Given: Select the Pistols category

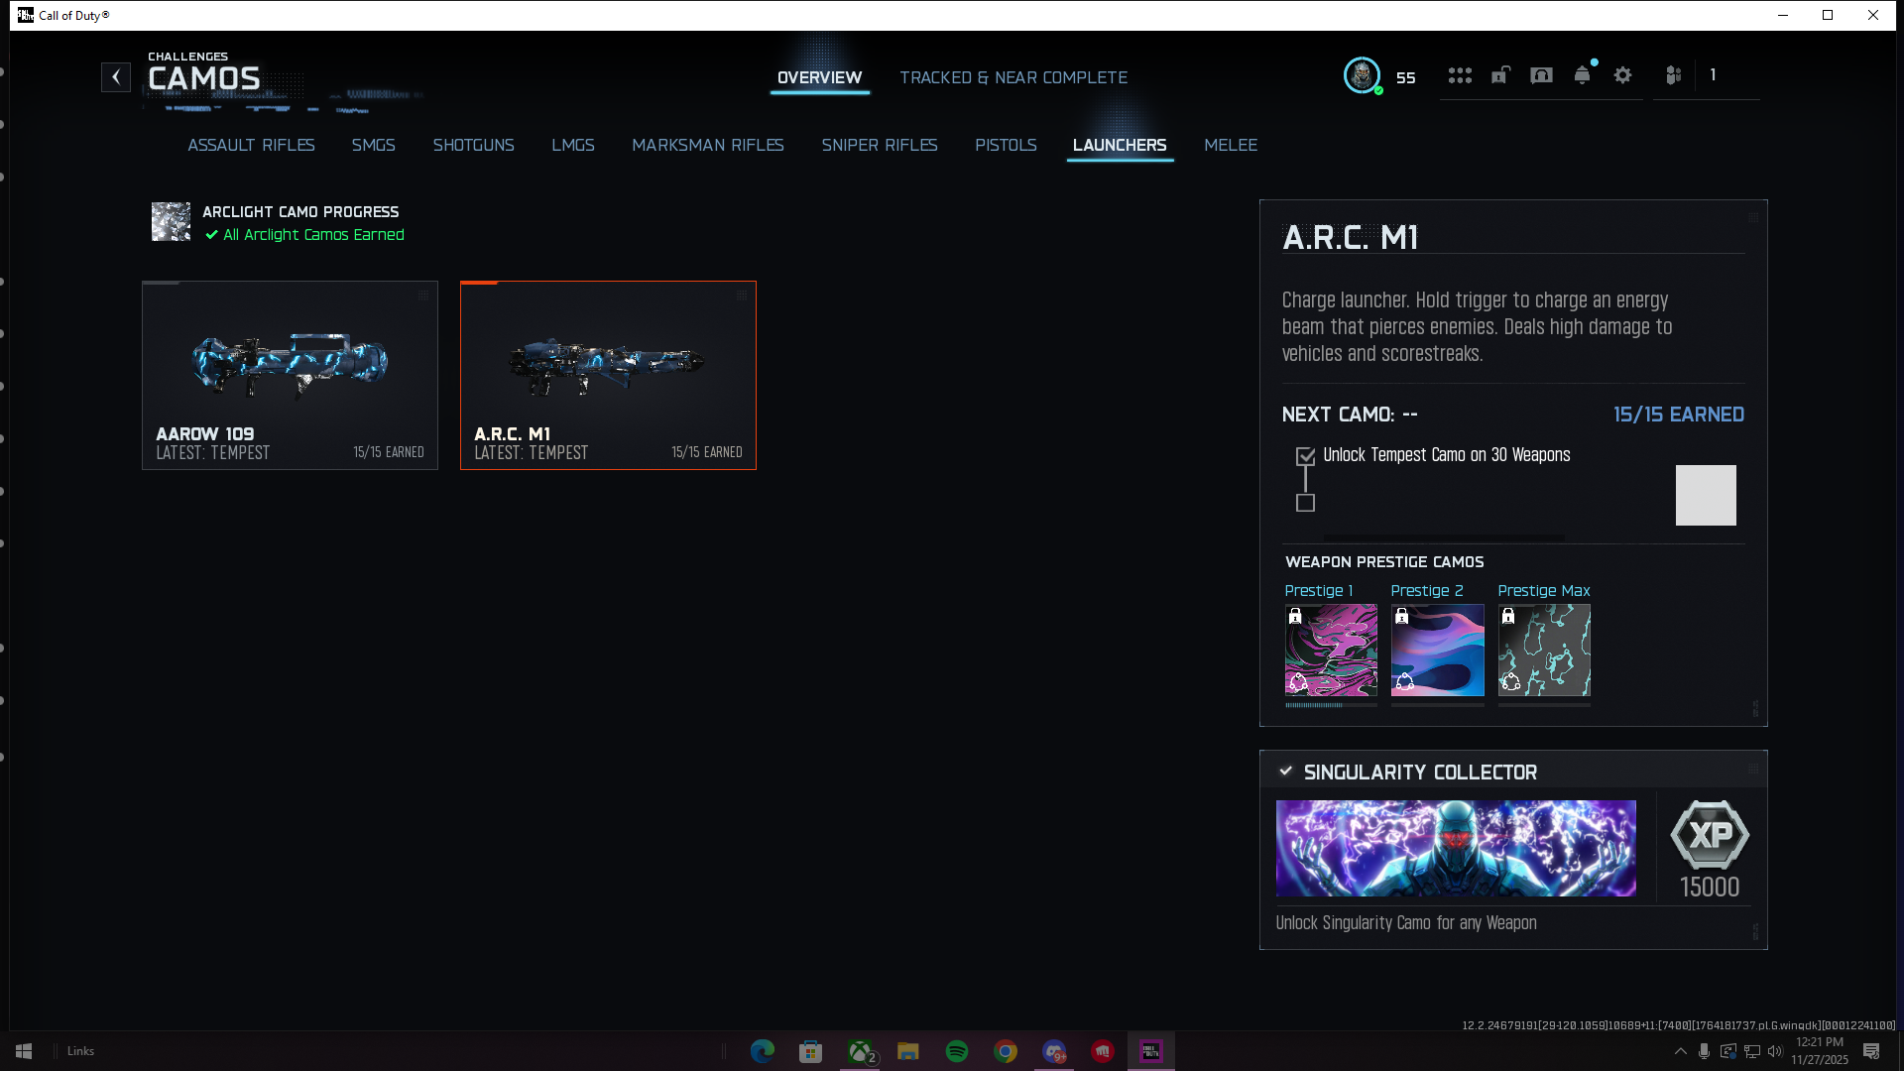Looking at the screenshot, I should pyautogui.click(x=1007, y=145).
